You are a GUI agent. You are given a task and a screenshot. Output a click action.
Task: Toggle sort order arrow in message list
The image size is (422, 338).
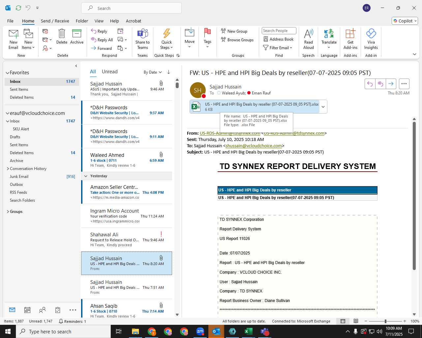point(168,72)
